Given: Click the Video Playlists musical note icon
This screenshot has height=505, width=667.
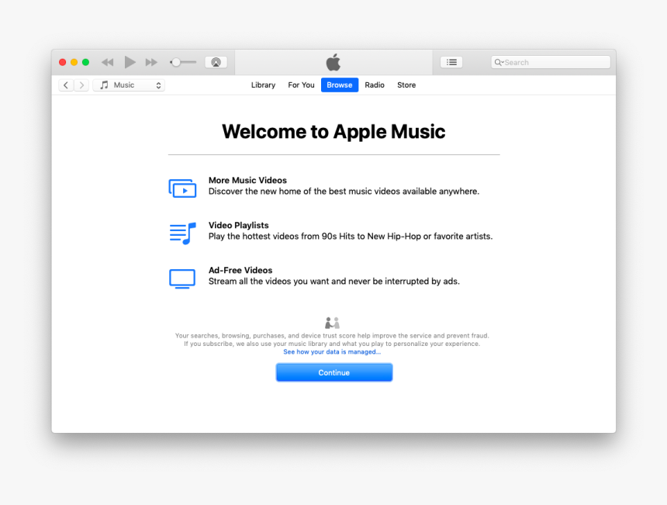Looking at the screenshot, I should [x=182, y=233].
